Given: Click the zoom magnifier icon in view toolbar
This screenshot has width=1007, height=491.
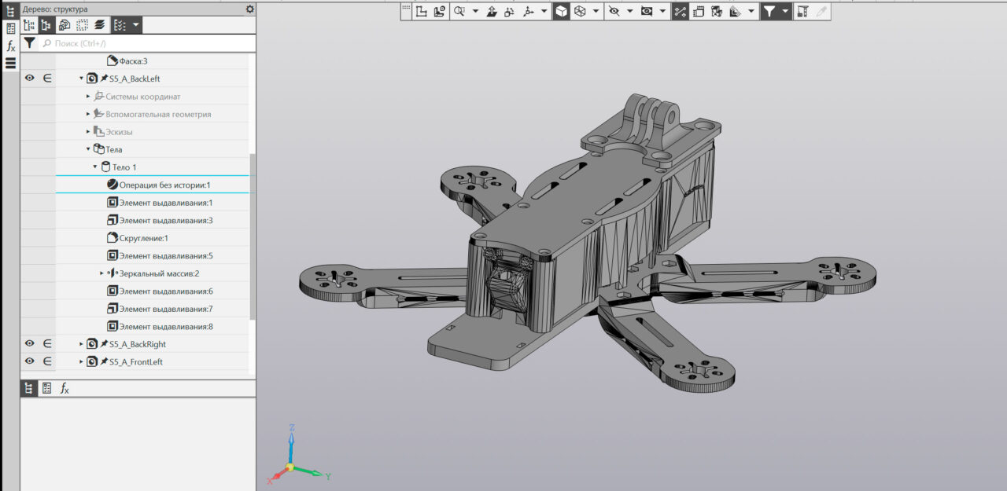Looking at the screenshot, I should click(459, 11).
